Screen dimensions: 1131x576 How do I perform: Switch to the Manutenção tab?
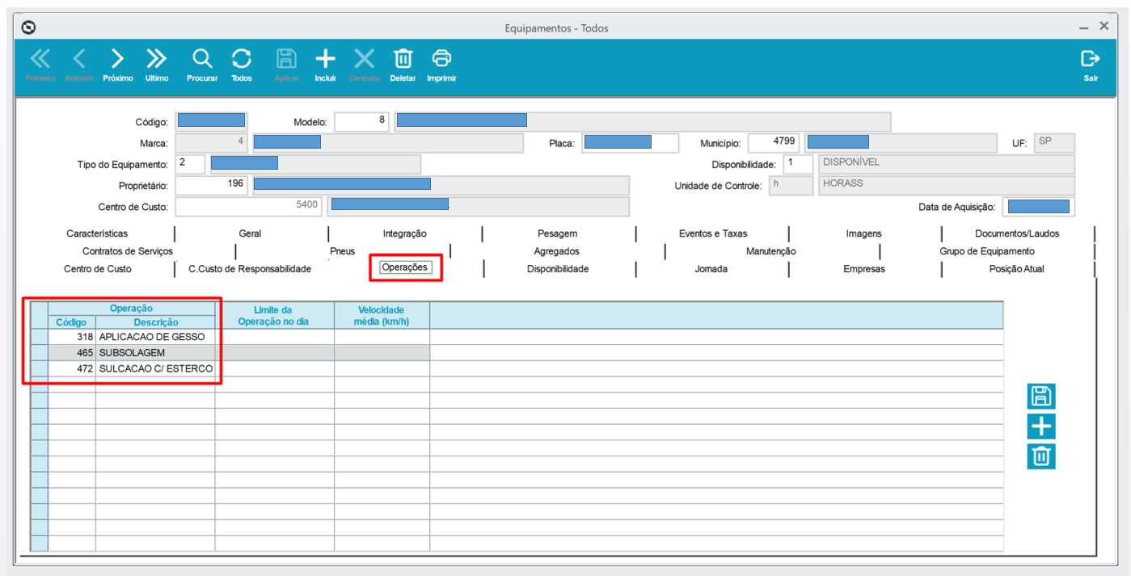pyautogui.click(x=771, y=251)
